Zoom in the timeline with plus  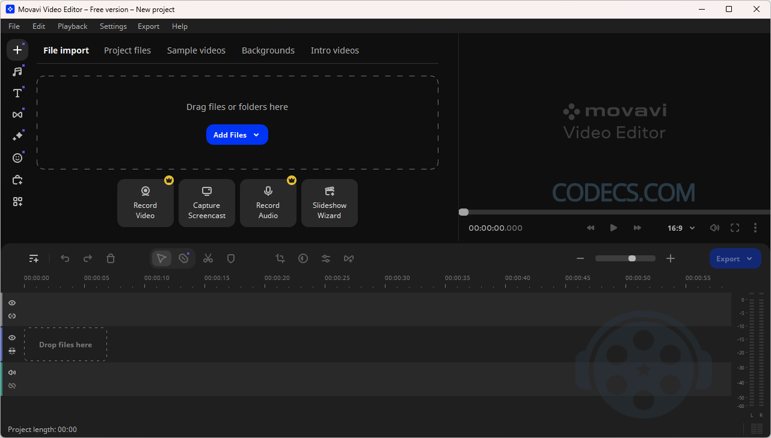pyautogui.click(x=671, y=258)
